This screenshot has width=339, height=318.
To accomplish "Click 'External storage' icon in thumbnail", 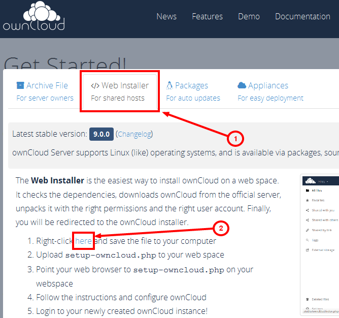I will point(308,250).
